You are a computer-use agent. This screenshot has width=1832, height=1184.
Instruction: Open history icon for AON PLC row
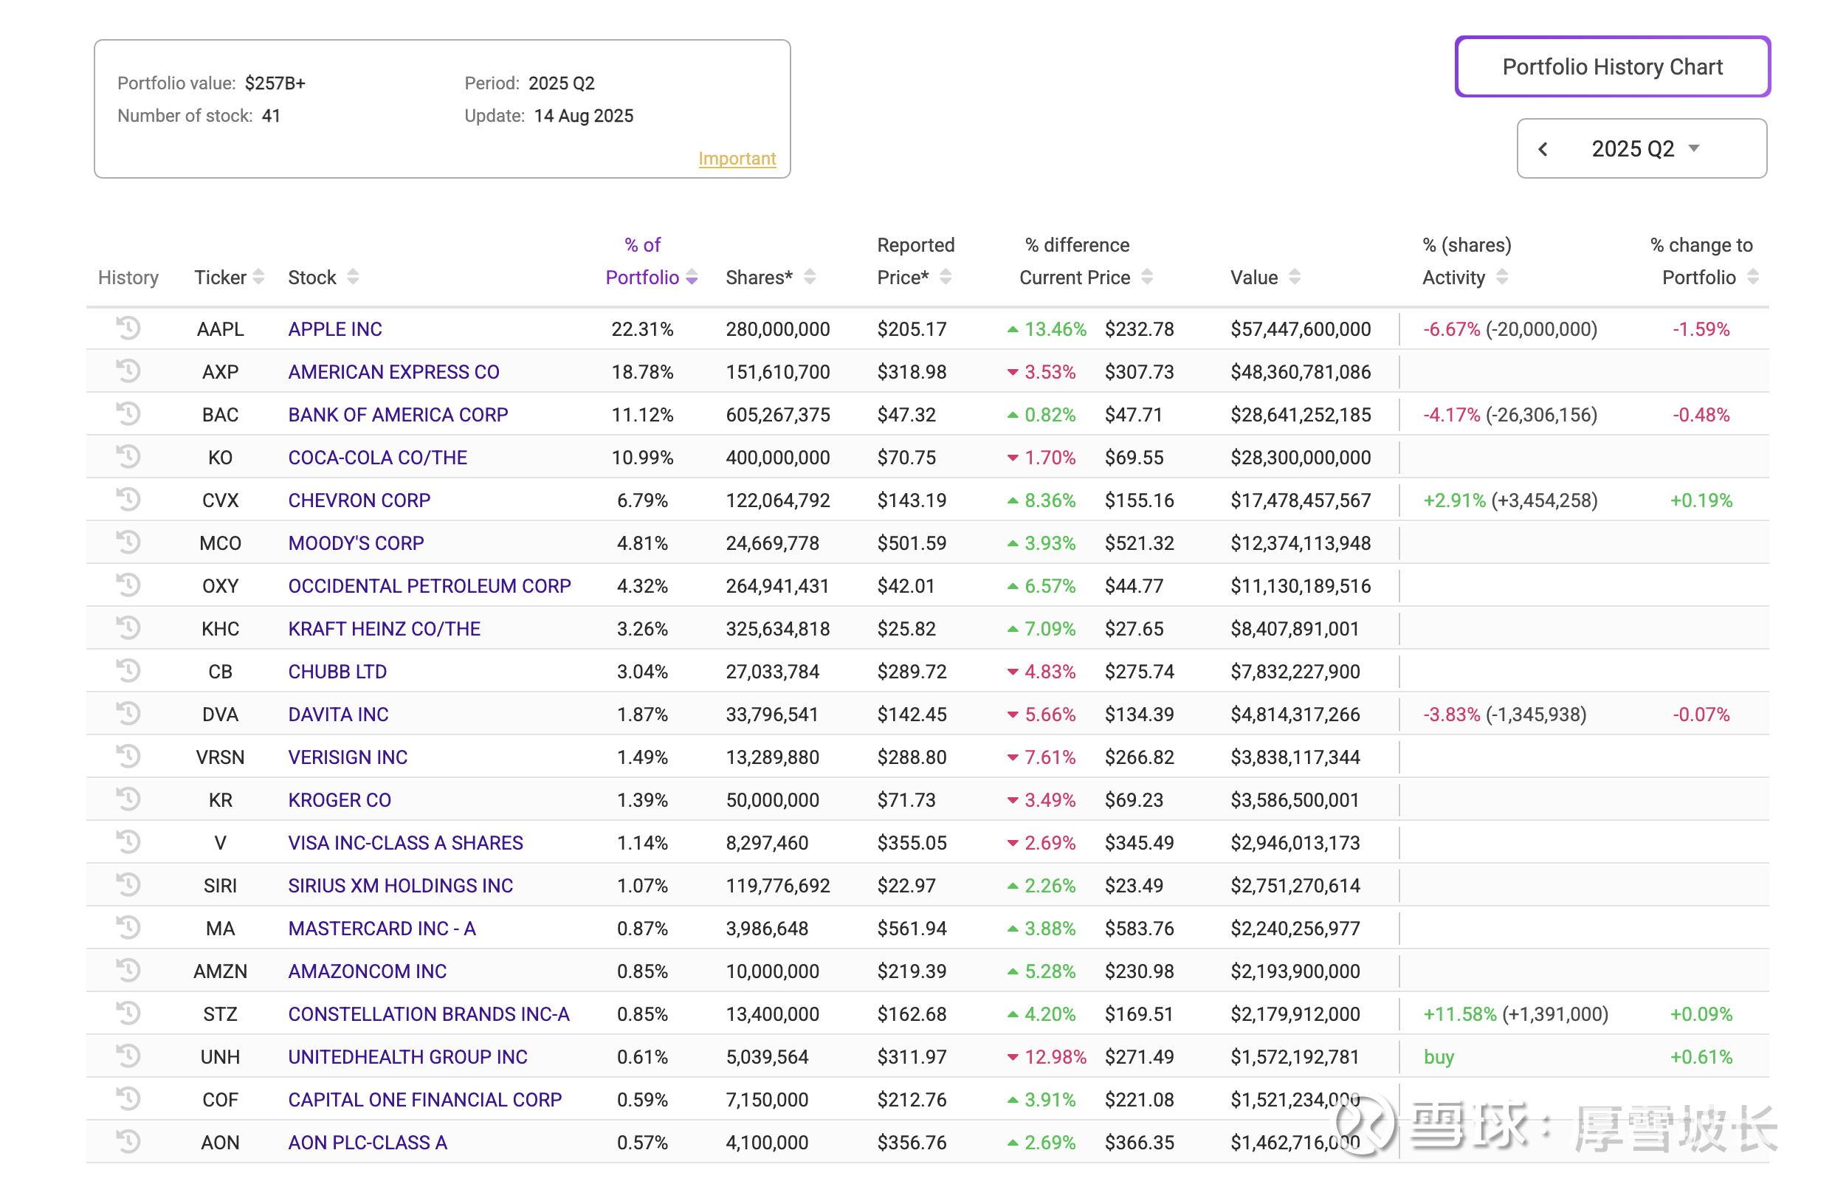pyautogui.click(x=128, y=1142)
